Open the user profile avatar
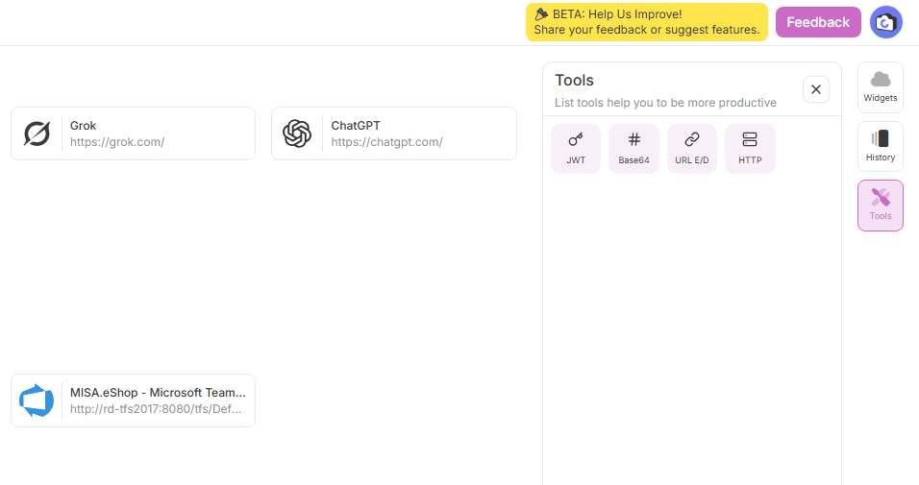This screenshot has height=485, width=919. (x=885, y=22)
